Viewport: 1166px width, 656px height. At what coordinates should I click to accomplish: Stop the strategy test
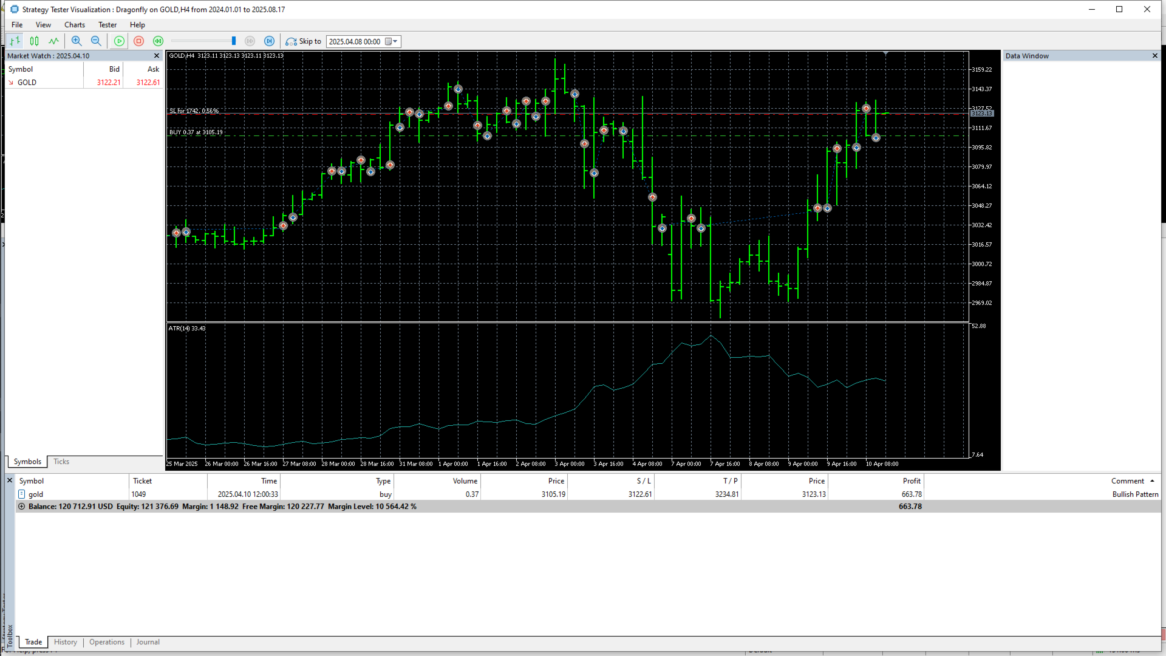click(x=139, y=41)
